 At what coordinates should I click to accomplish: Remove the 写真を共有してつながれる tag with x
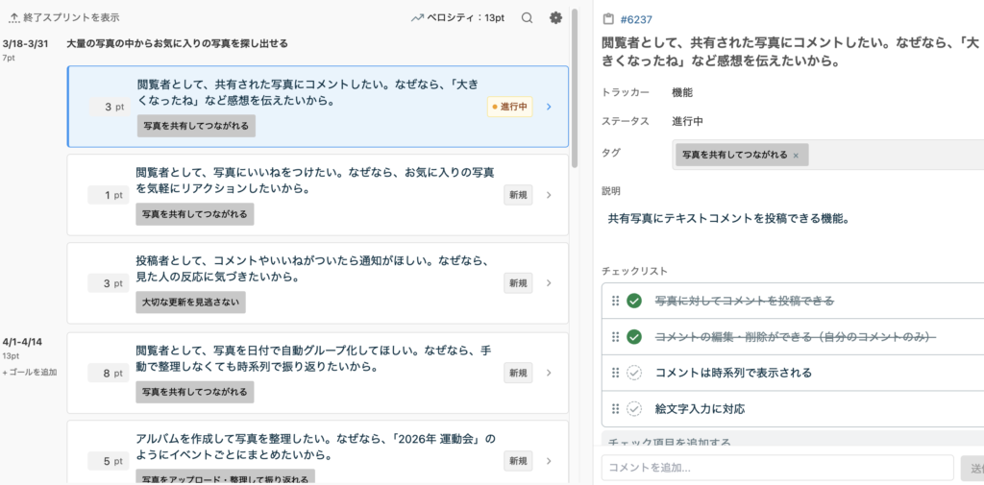click(x=796, y=155)
